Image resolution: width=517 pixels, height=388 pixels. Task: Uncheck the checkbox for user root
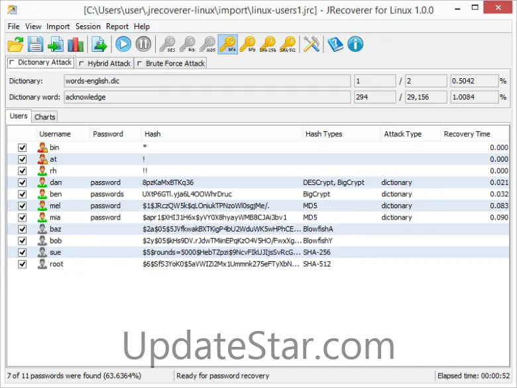tap(22, 264)
